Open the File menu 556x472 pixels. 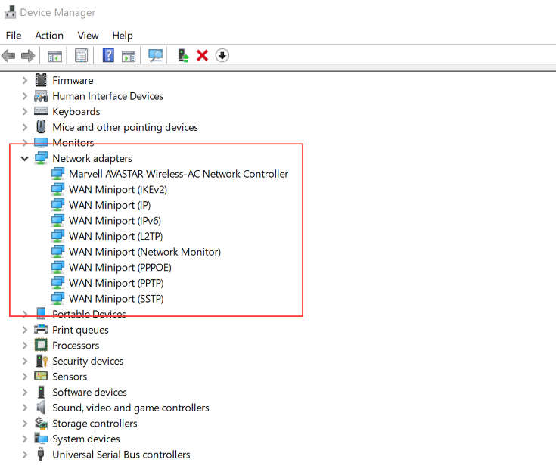tap(14, 36)
